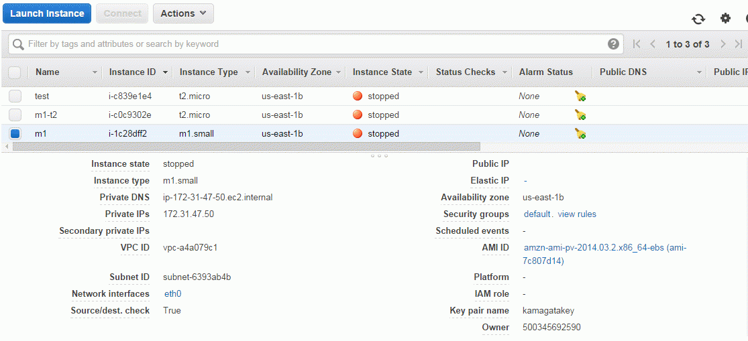Open the settings gear icon
Screen dimensions: 748x341
725,19
